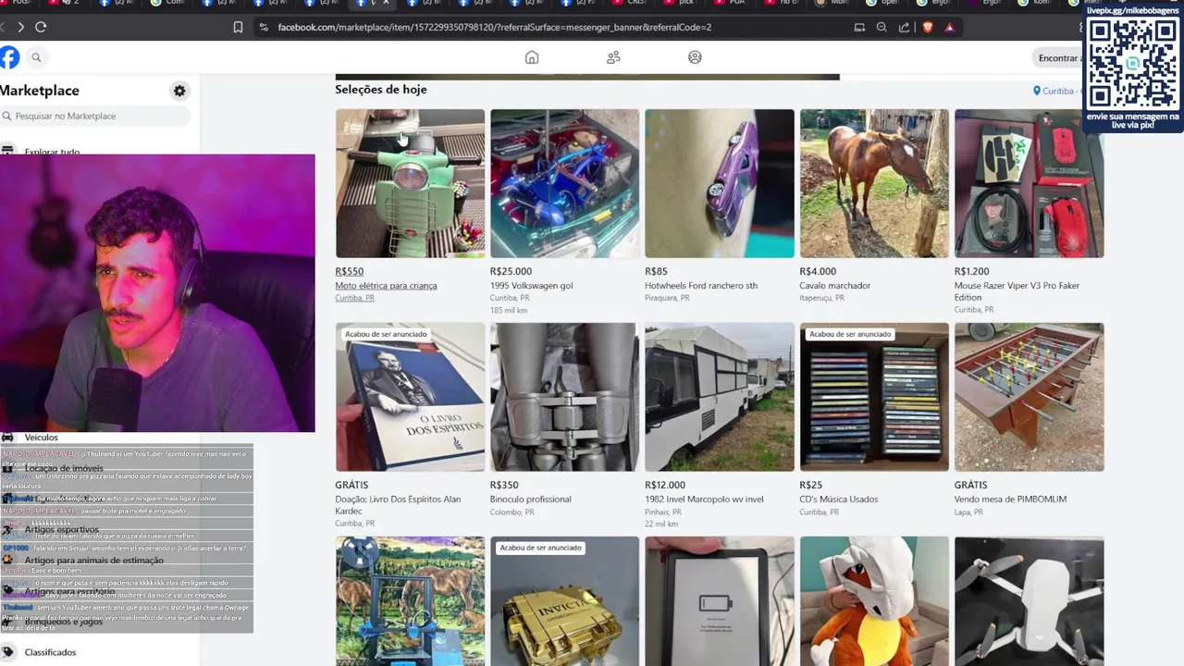Click the bookmark icon beside address bar
1184x666 pixels.
(x=238, y=27)
